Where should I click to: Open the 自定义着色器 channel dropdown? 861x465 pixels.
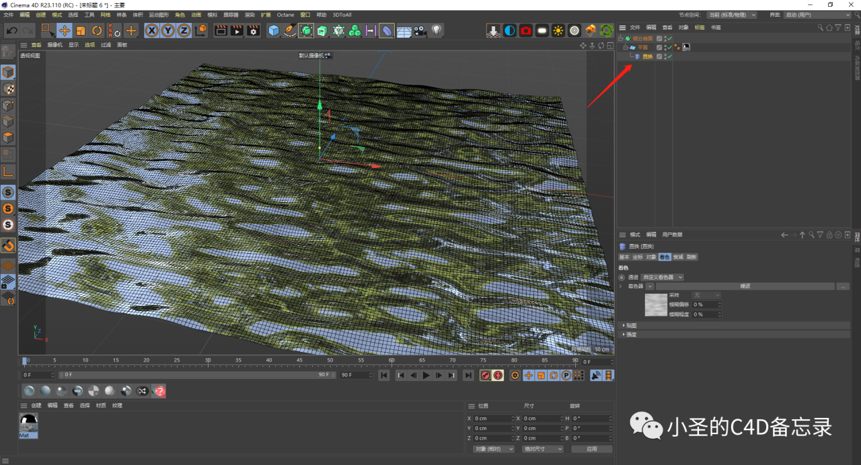coord(662,278)
